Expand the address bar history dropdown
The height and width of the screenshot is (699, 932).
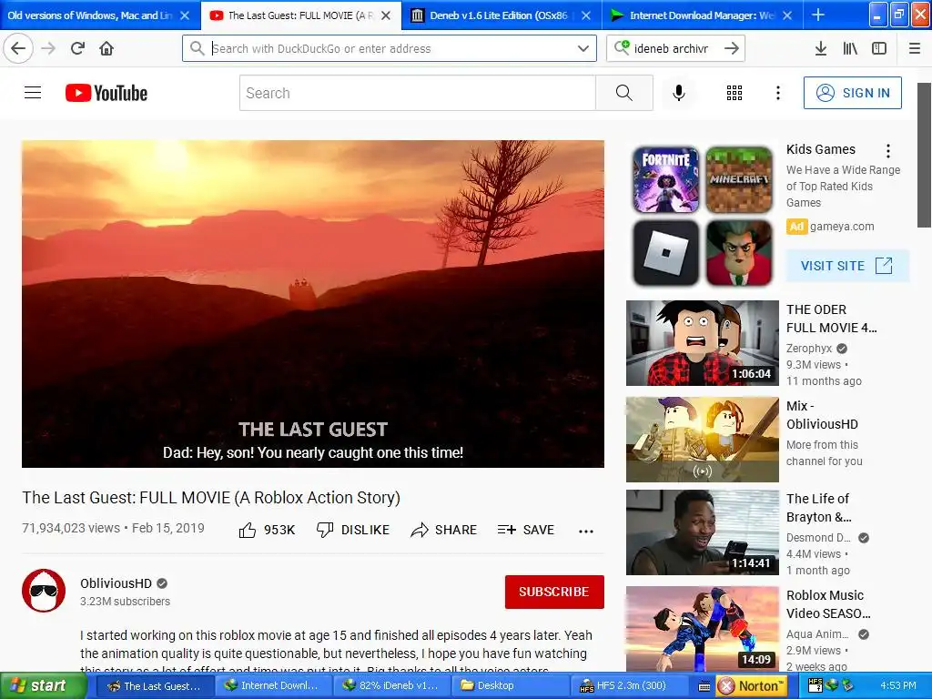(x=583, y=48)
